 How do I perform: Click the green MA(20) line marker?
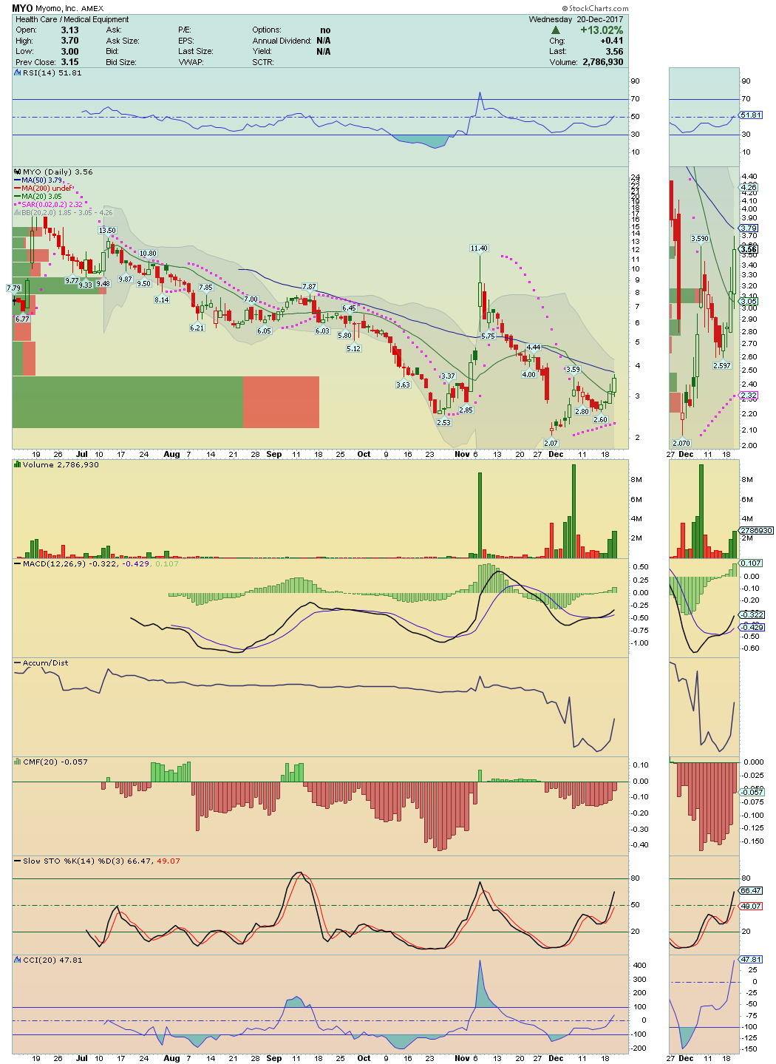coord(18,196)
